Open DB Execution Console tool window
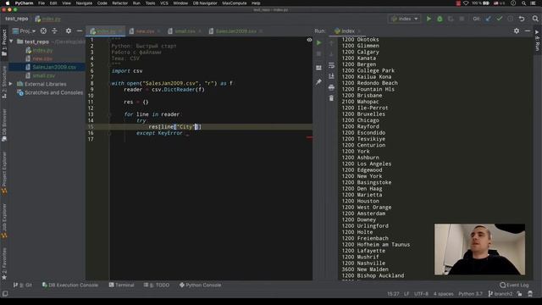This screenshot has height=305, width=542. [70, 285]
